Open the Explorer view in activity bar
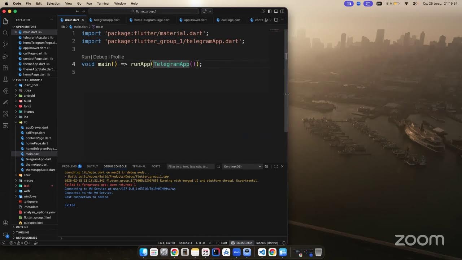This screenshot has height=260, width=462. tap(5, 21)
